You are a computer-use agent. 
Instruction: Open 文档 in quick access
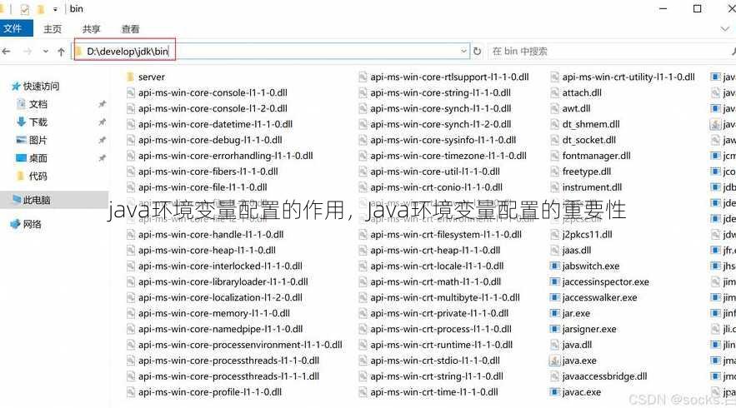pyautogui.click(x=32, y=104)
